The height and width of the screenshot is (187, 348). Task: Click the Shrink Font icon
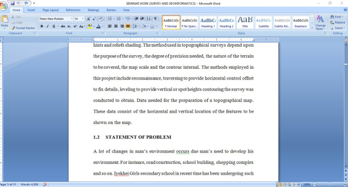pos(94,19)
